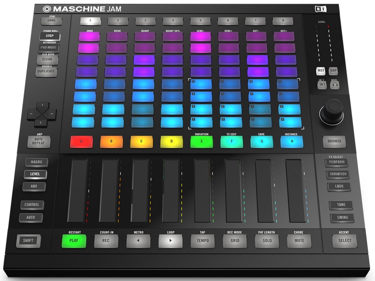Touch the touch strip above the TEMPO button
Image resolution: width=375 pixels, height=281 pixels.
pos(202,191)
